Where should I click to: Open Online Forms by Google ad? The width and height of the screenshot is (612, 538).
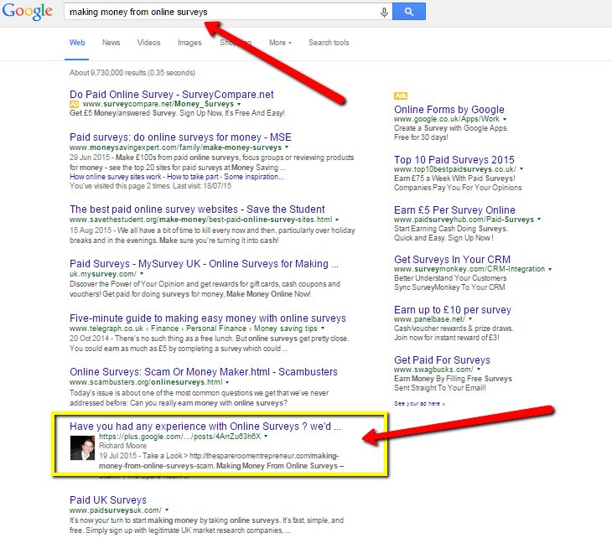tap(449, 110)
